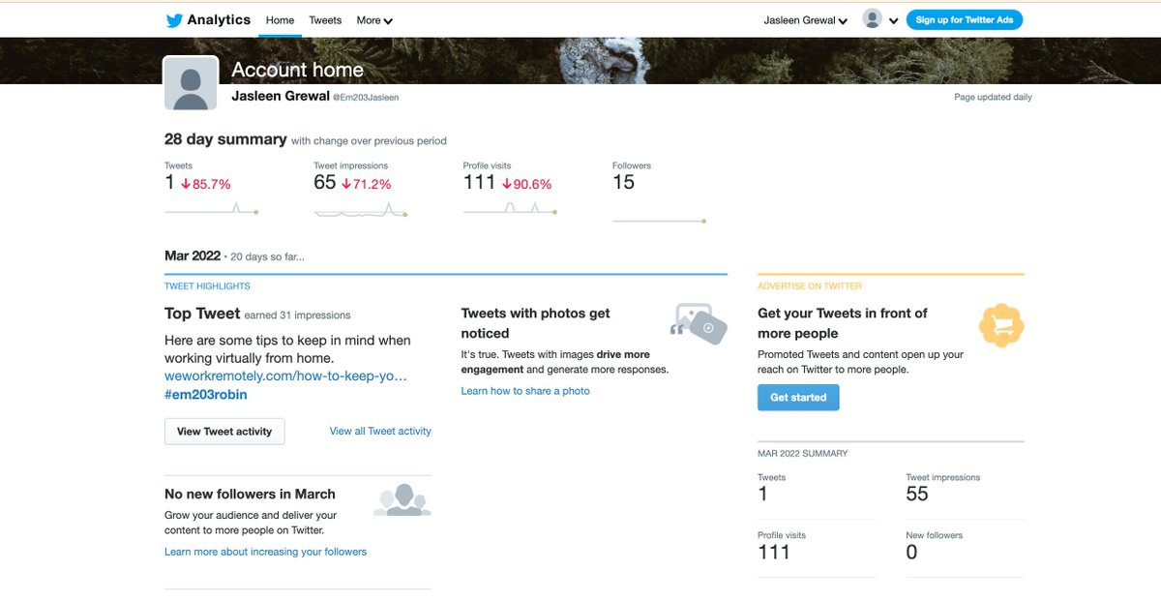Click No new followers in March heading

tap(250, 494)
